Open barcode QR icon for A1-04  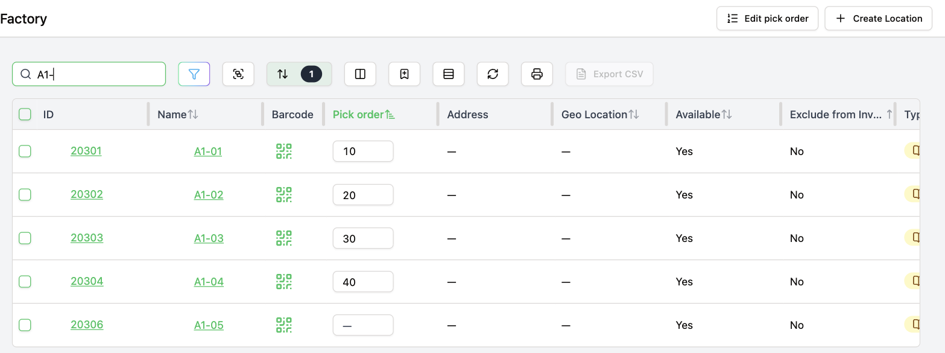coord(284,282)
